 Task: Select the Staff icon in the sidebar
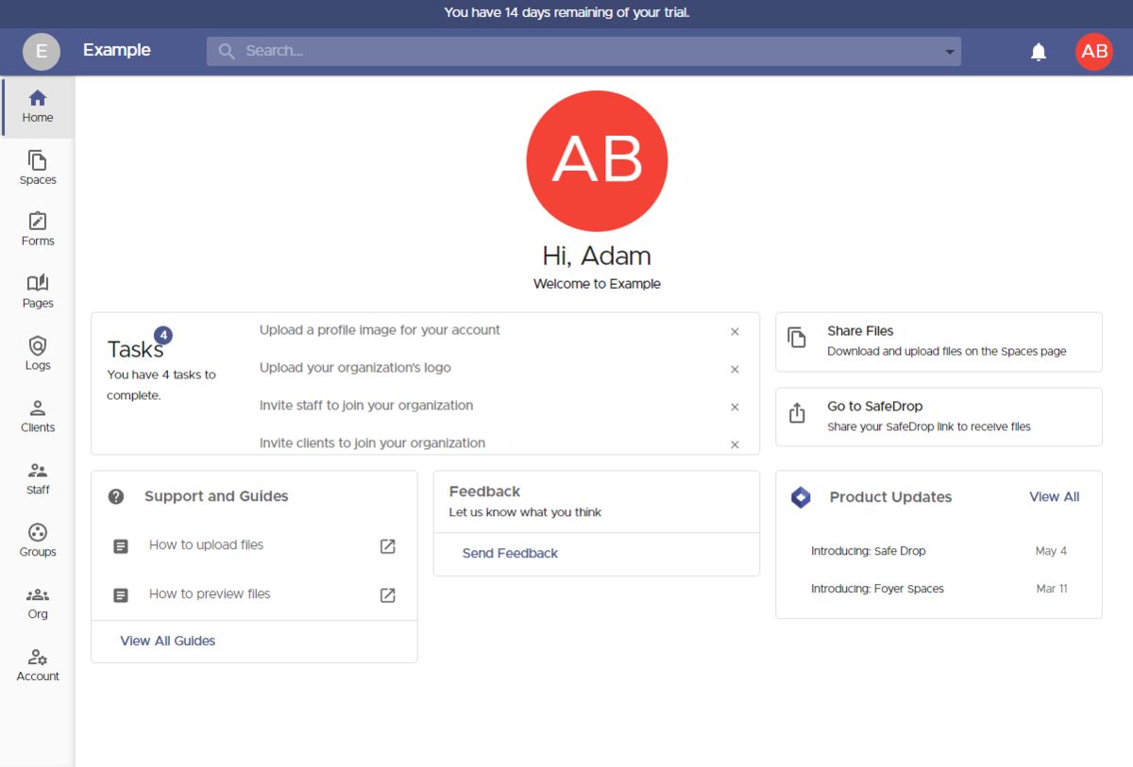[37, 477]
